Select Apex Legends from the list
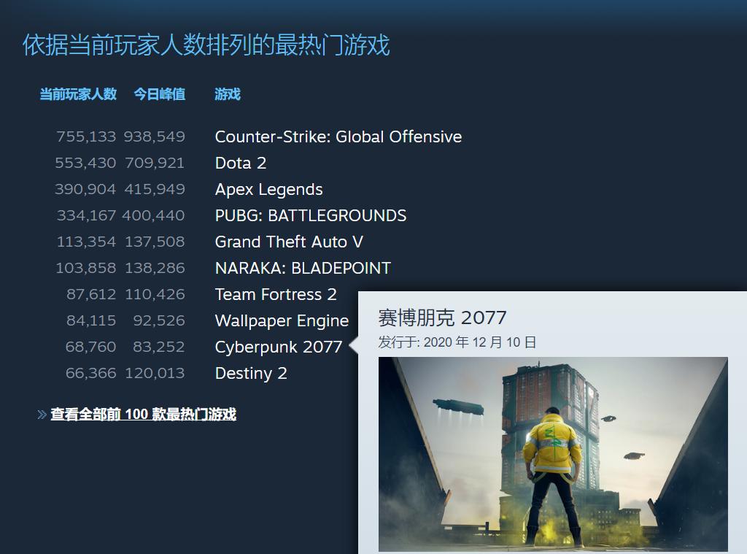 pos(268,189)
